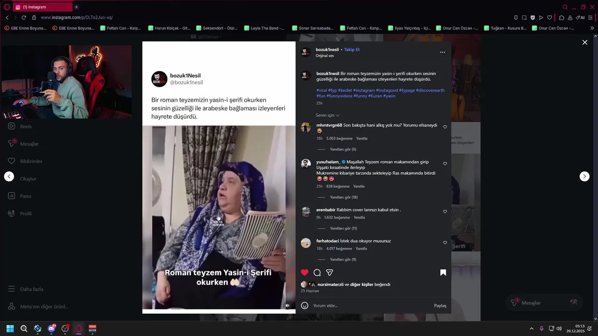The width and height of the screenshot is (598, 336).
Task: Toggle the saved bookmark icon
Action: (443, 273)
